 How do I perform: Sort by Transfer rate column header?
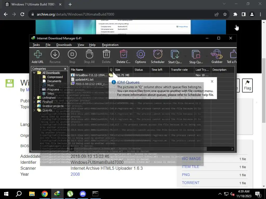182,70
